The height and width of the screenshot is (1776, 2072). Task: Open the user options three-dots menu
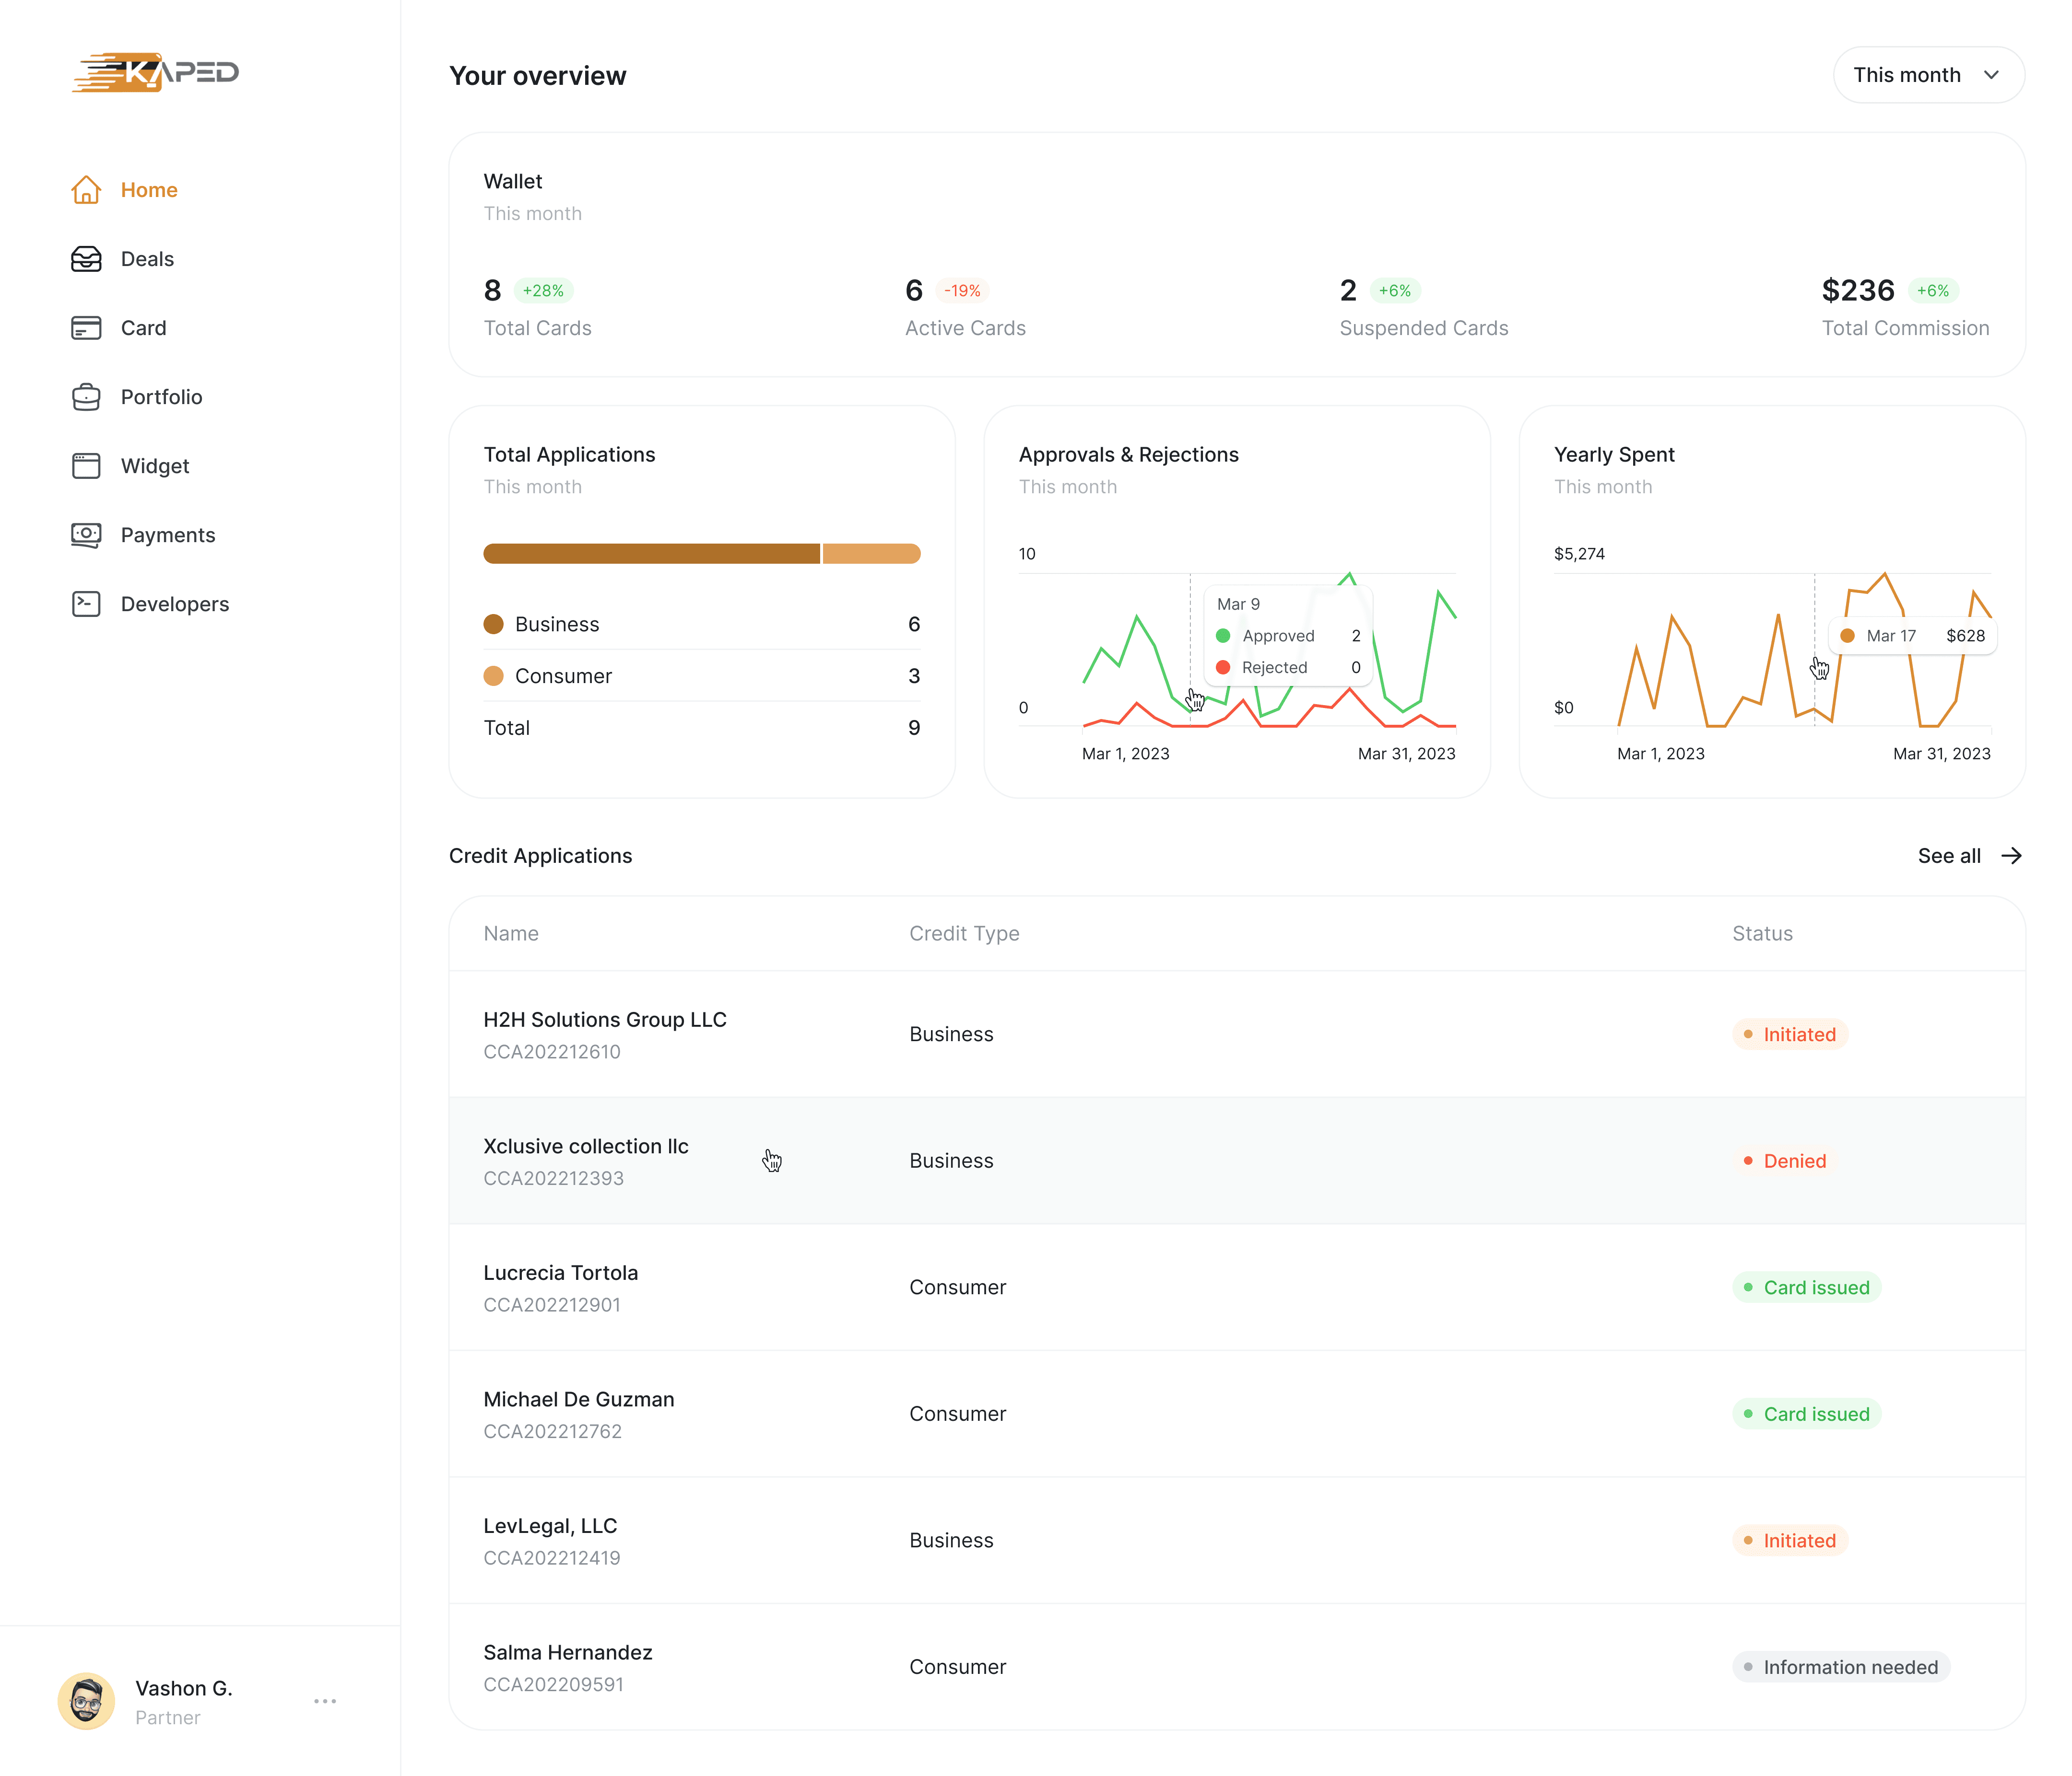(325, 1701)
